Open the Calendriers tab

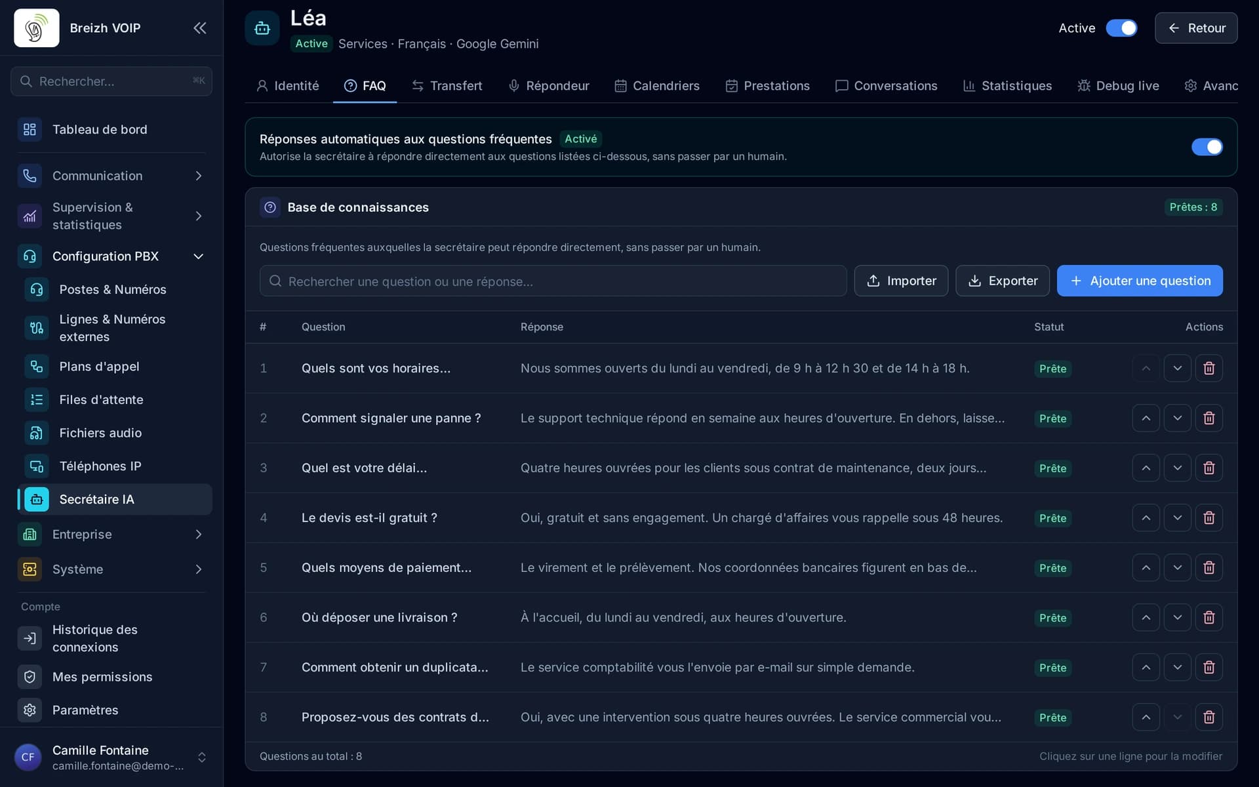[657, 86]
